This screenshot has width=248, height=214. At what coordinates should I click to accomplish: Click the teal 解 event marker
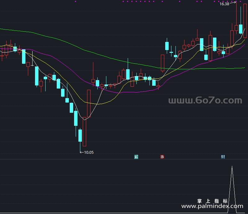point(136,157)
